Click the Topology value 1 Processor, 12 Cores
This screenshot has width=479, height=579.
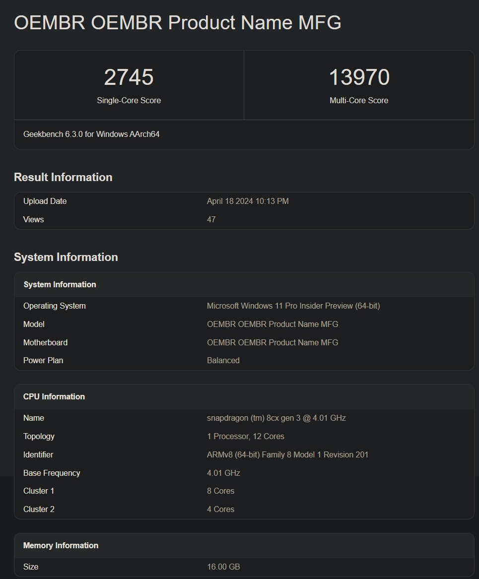(246, 437)
